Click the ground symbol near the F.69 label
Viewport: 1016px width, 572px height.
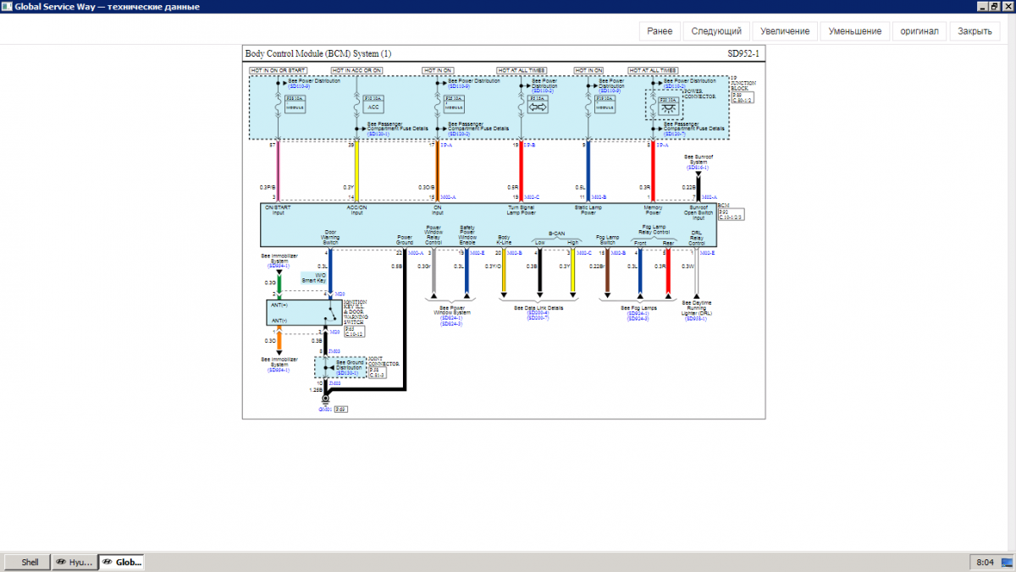pos(325,399)
